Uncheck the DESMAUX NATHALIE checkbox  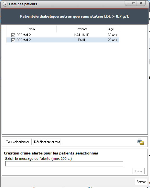[x=13, y=35]
